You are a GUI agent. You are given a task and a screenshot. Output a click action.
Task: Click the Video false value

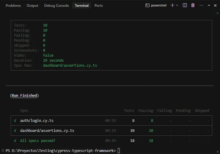pyautogui.click(x=48, y=55)
